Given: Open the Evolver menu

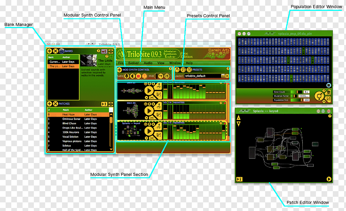Looking at the screenshot, I should [134, 63].
